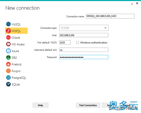141x113 pixels.
Task: Enable the Windows authentication checkbox
Action: pos(78,43)
